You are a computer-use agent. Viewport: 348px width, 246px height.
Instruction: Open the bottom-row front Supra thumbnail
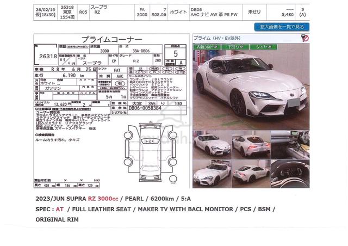212,174
